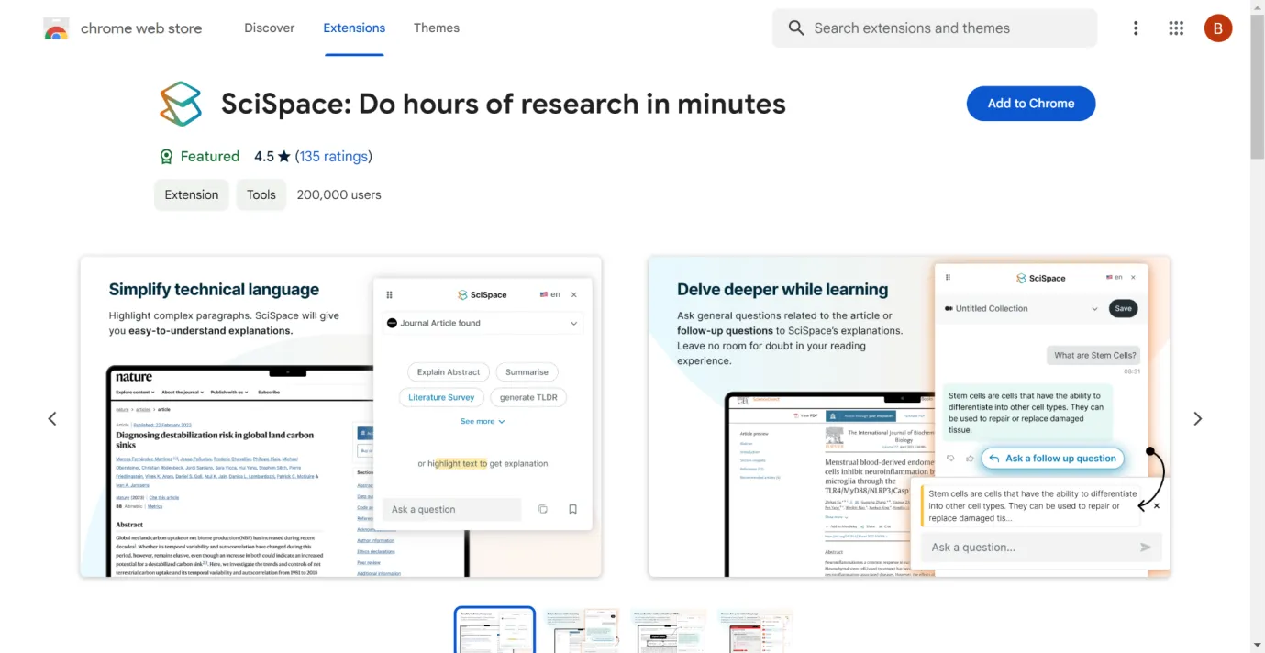Select the first carousel thumbnail

[x=494, y=630]
